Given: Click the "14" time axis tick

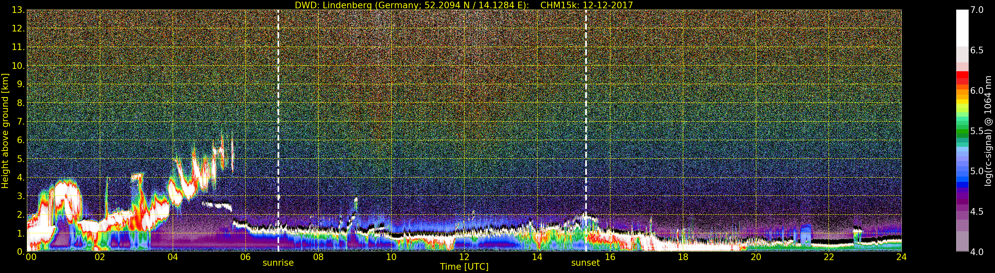Looking at the screenshot, I should 537,257.
